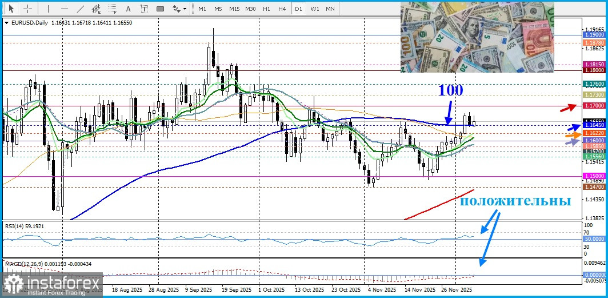Choose the equidistant channel tool
608x298 pixels.
pos(97,9)
